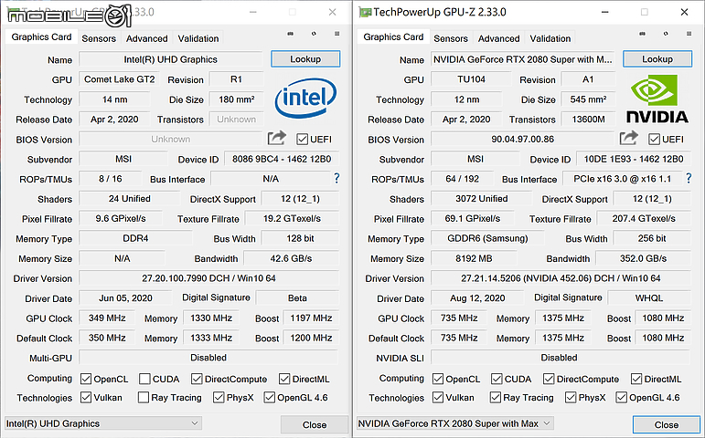
Task: Click Driver Version 27.21.14.5206 (NVIDIA 452.06) value
Action: click(561, 278)
